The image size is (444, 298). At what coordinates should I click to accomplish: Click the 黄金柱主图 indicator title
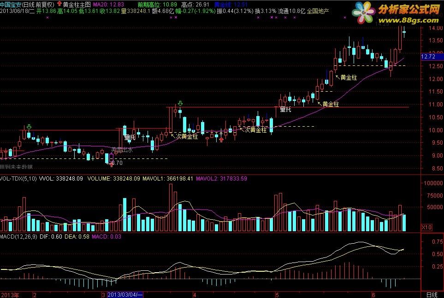77,5
